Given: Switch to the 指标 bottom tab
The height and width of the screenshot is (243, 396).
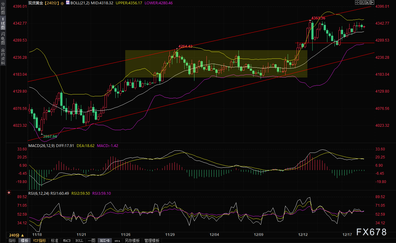Looking at the screenshot, I should click(x=12, y=241).
